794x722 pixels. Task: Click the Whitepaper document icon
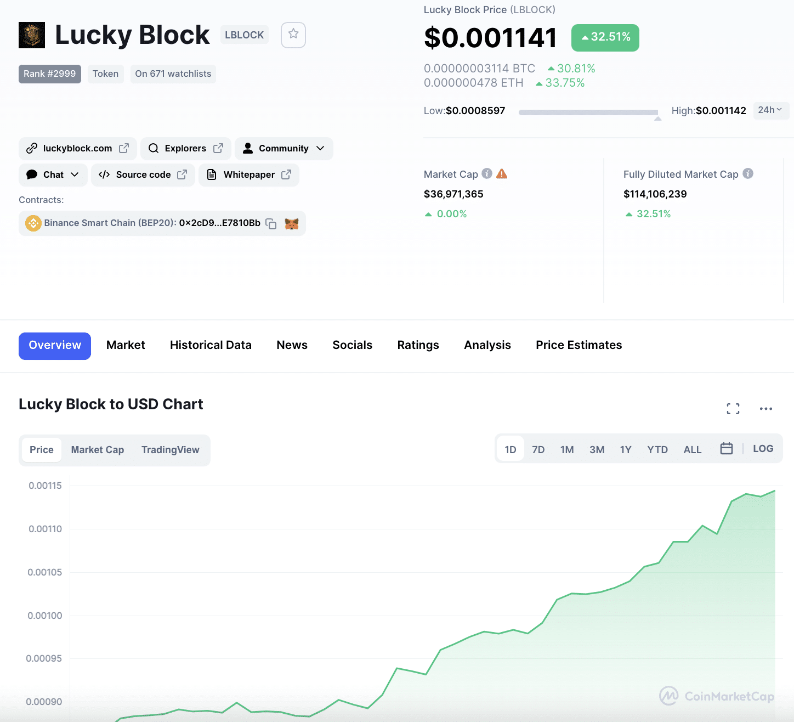[212, 174]
